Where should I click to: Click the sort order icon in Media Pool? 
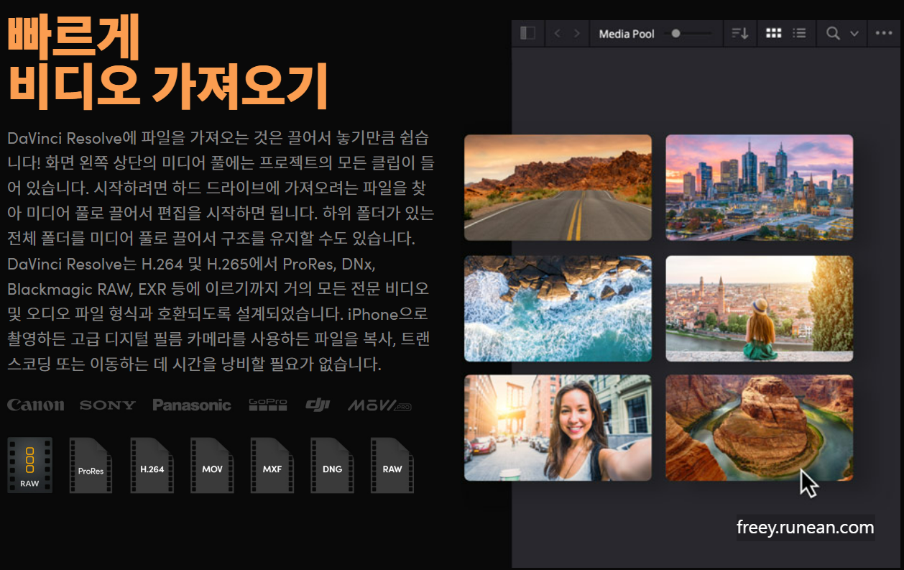(x=739, y=33)
